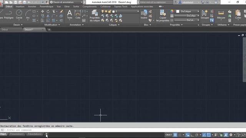Select the Stretch tool
The width and height of the screenshot is (246, 138).
pos(43,20)
